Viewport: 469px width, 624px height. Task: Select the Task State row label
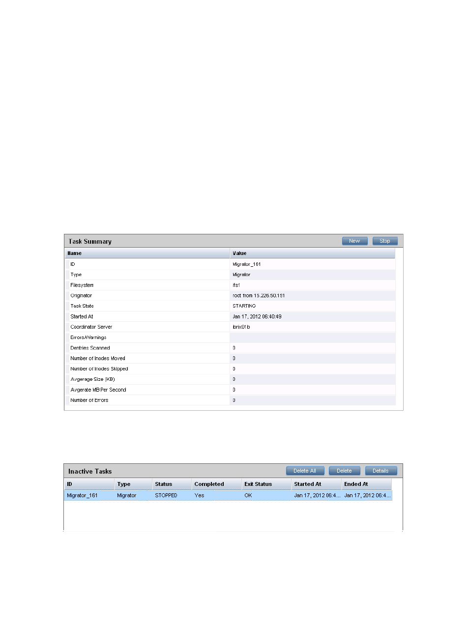82,306
